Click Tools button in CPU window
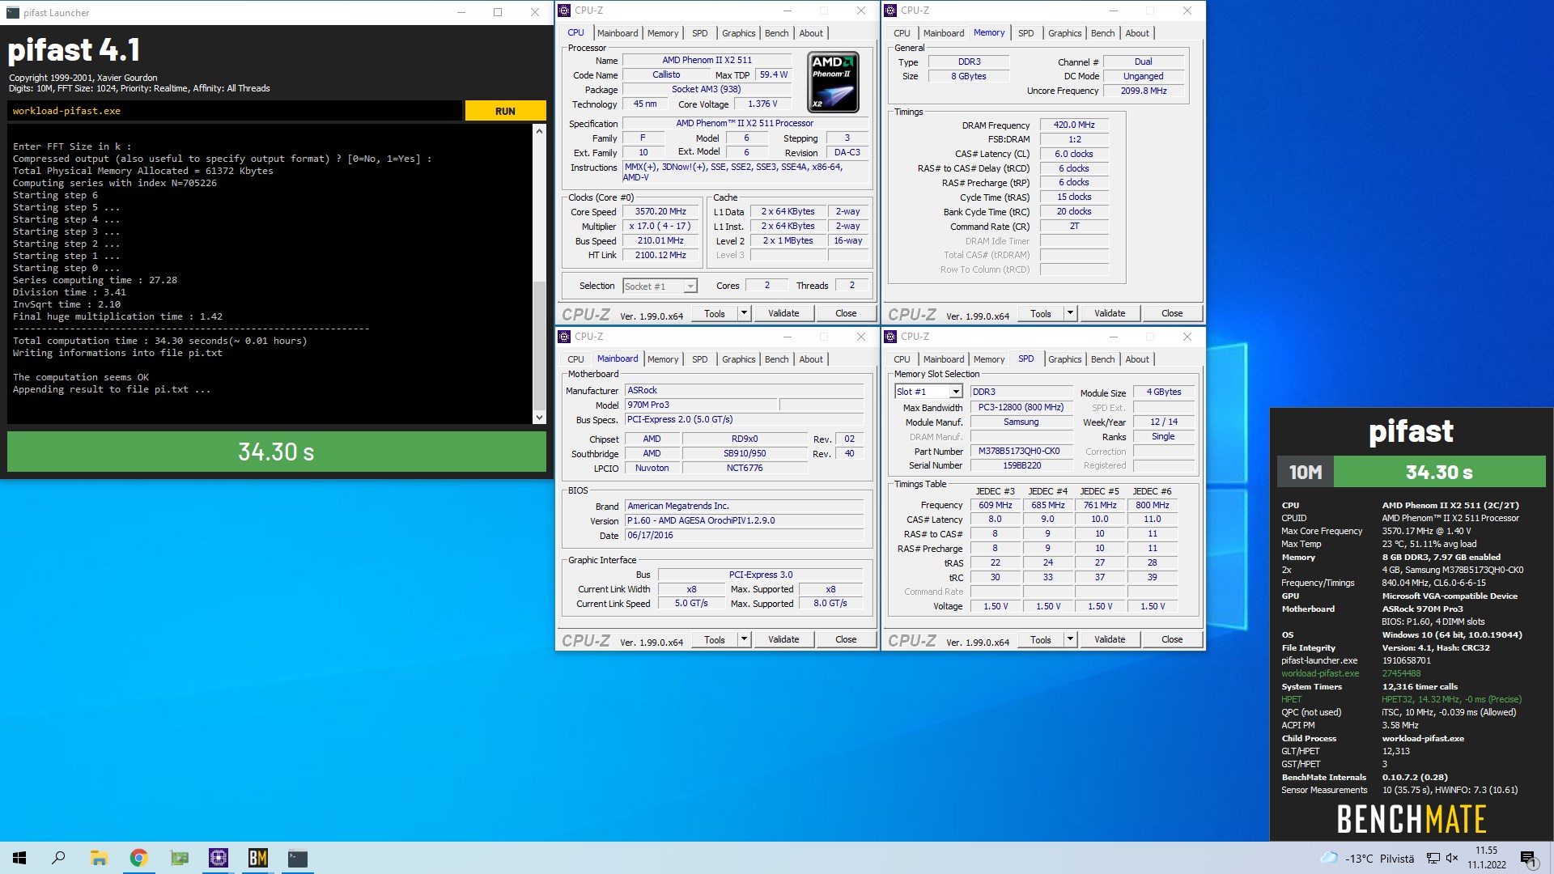 715,313
